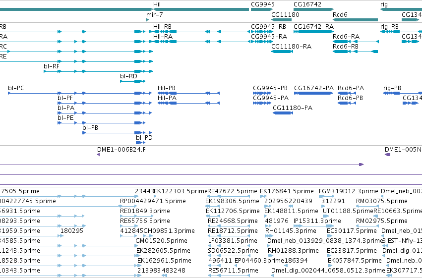This screenshot has height=278, width=422.
Task: Click the Rcd6 gene bar
Action: pyautogui.click(x=355, y=20)
